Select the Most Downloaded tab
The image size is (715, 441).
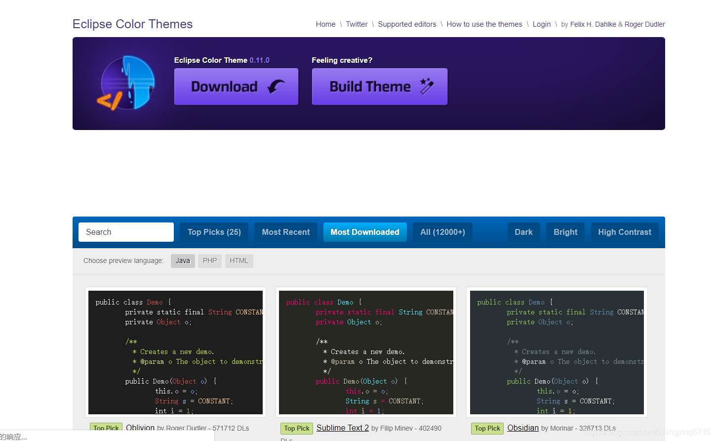pyautogui.click(x=365, y=232)
